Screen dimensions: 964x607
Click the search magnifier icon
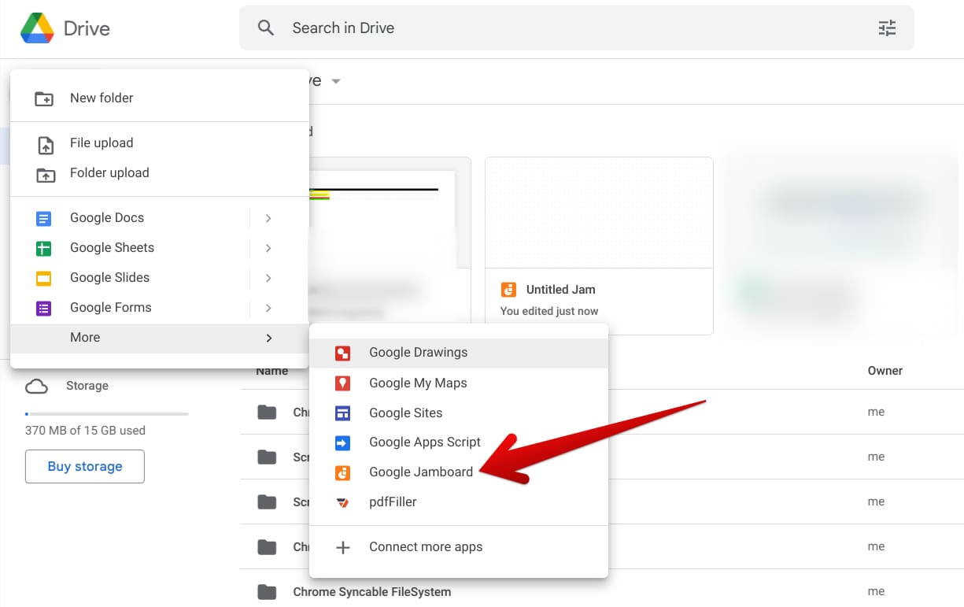point(266,28)
